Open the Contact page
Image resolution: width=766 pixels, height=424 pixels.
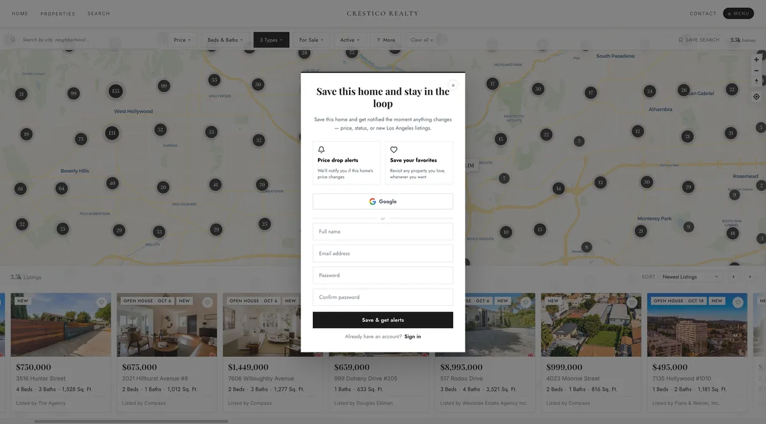[703, 13]
